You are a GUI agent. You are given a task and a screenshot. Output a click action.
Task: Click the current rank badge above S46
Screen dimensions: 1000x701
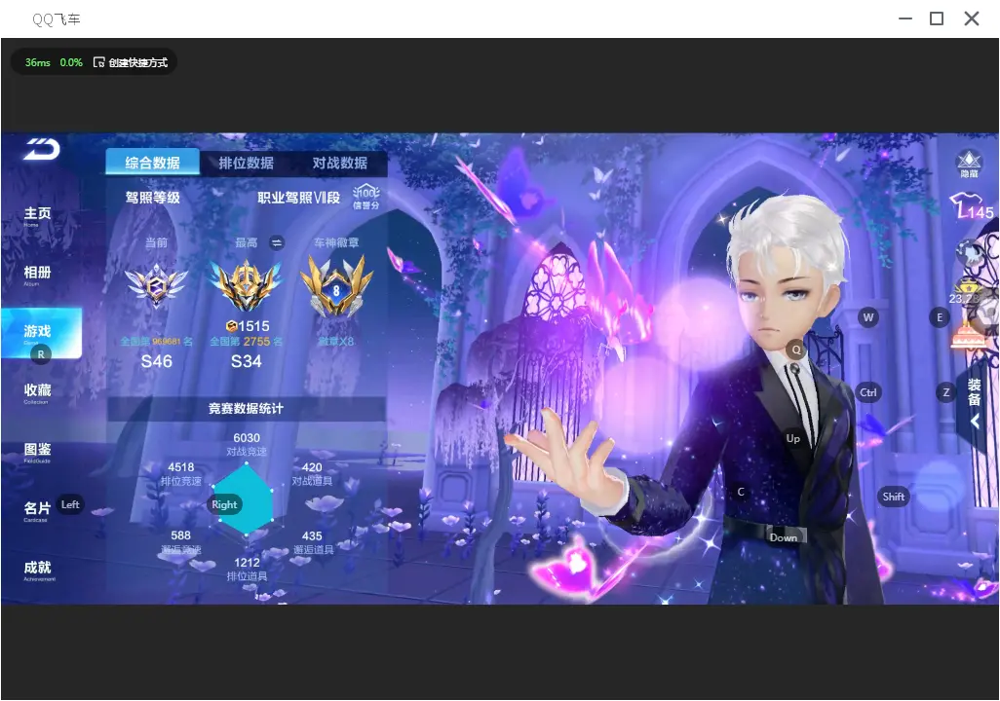click(156, 285)
